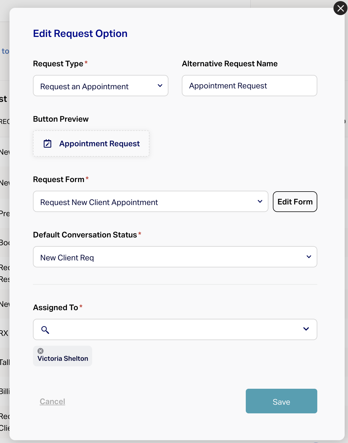Click the Appointment Request preview button text
Viewport: 348px width, 443px height.
(99, 144)
